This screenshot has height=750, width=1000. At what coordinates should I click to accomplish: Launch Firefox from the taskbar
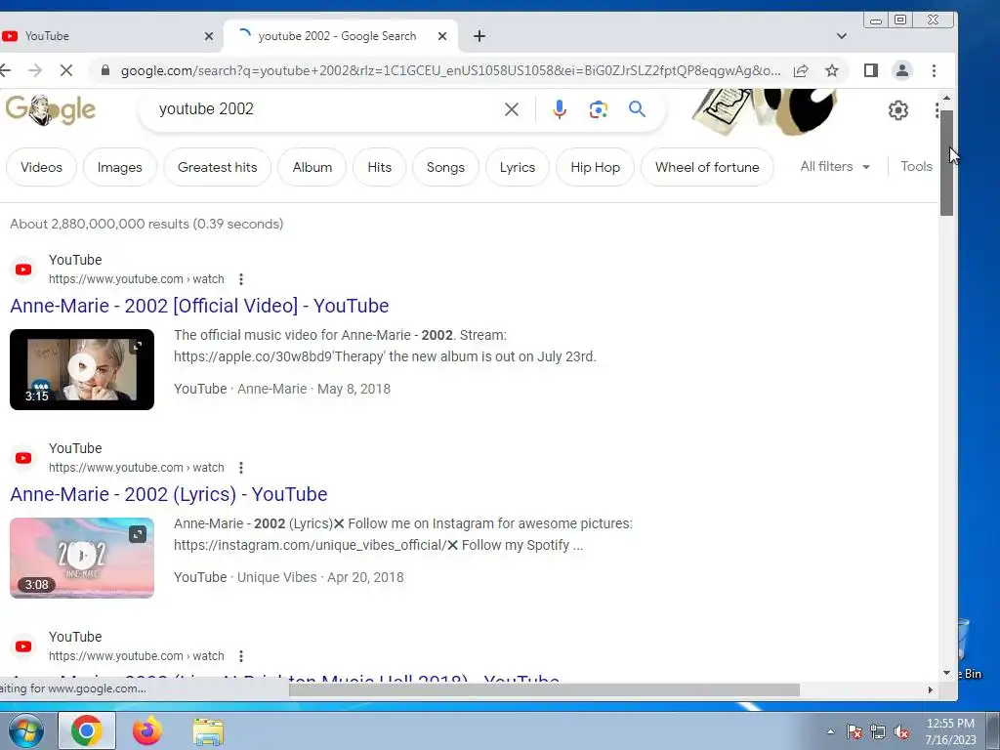pyautogui.click(x=147, y=730)
